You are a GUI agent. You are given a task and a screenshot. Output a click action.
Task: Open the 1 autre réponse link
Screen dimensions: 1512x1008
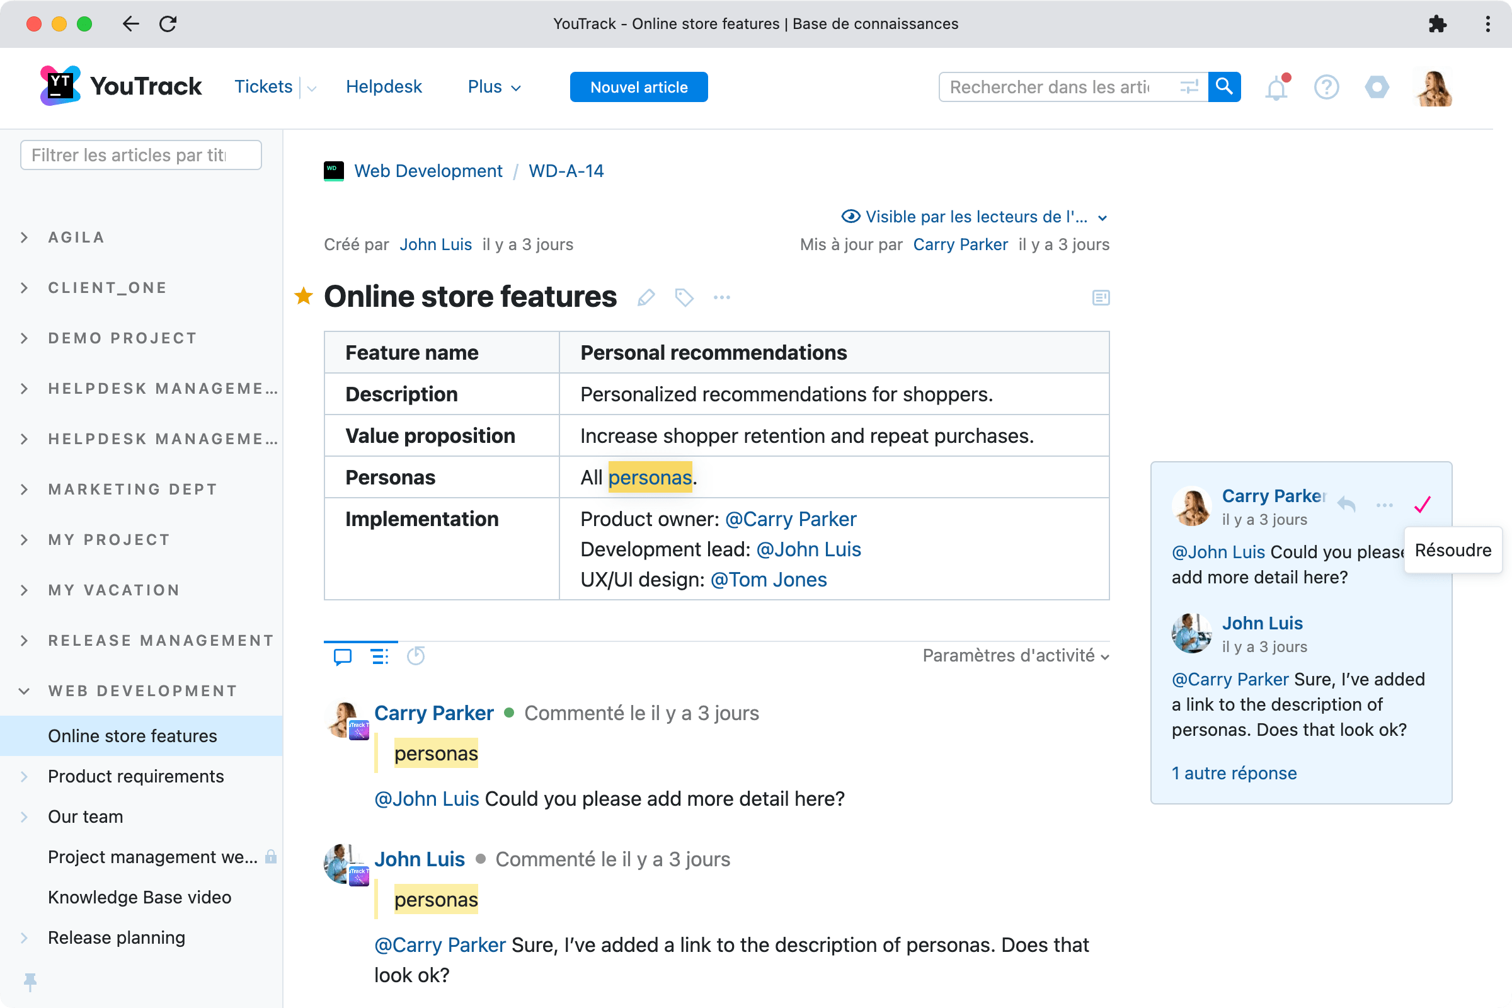coord(1234,773)
